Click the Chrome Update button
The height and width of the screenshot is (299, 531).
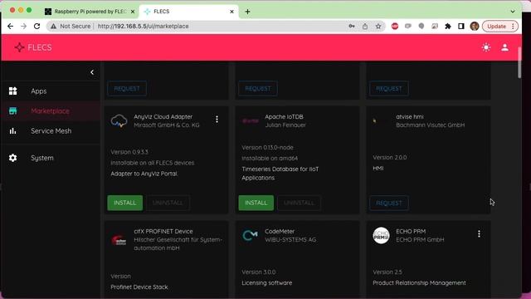pos(500,26)
